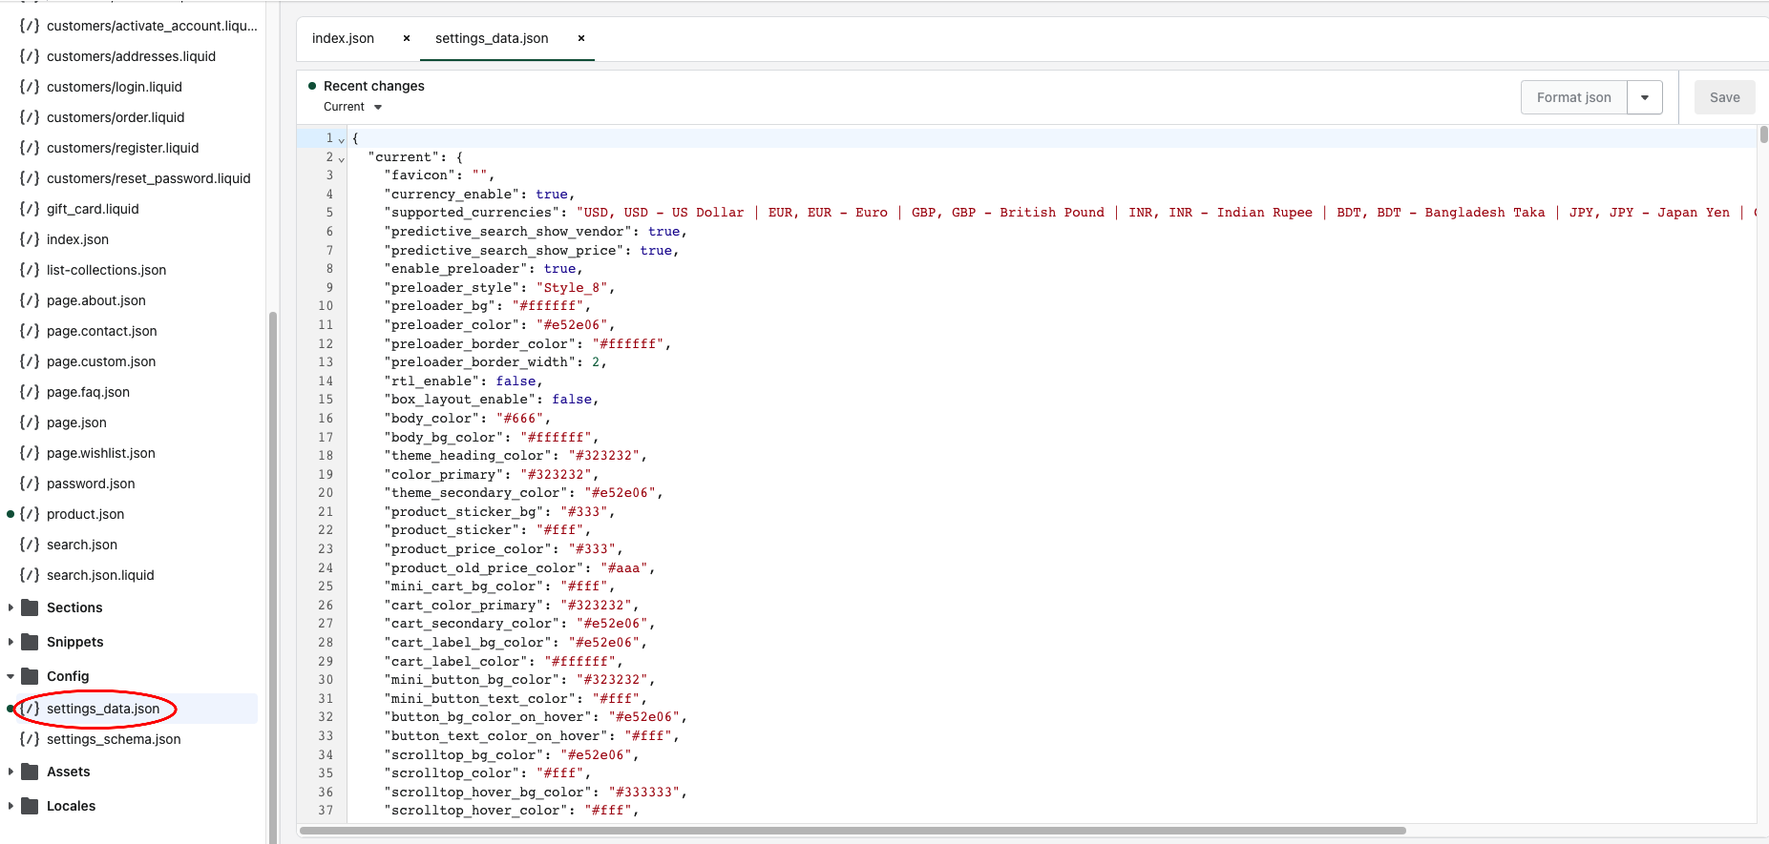This screenshot has width=1769, height=844.
Task: Click the search.json file icon
Action: (x=30, y=545)
